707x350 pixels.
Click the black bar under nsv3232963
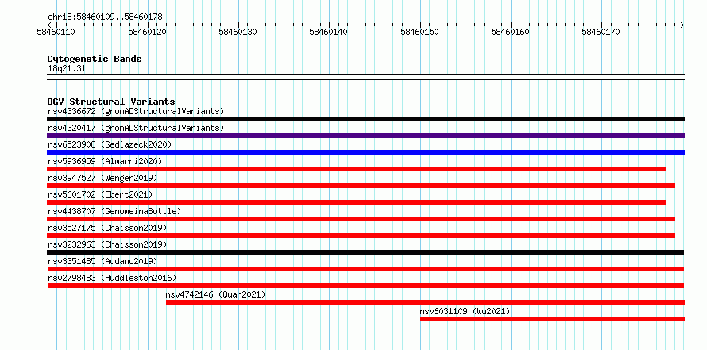point(365,252)
